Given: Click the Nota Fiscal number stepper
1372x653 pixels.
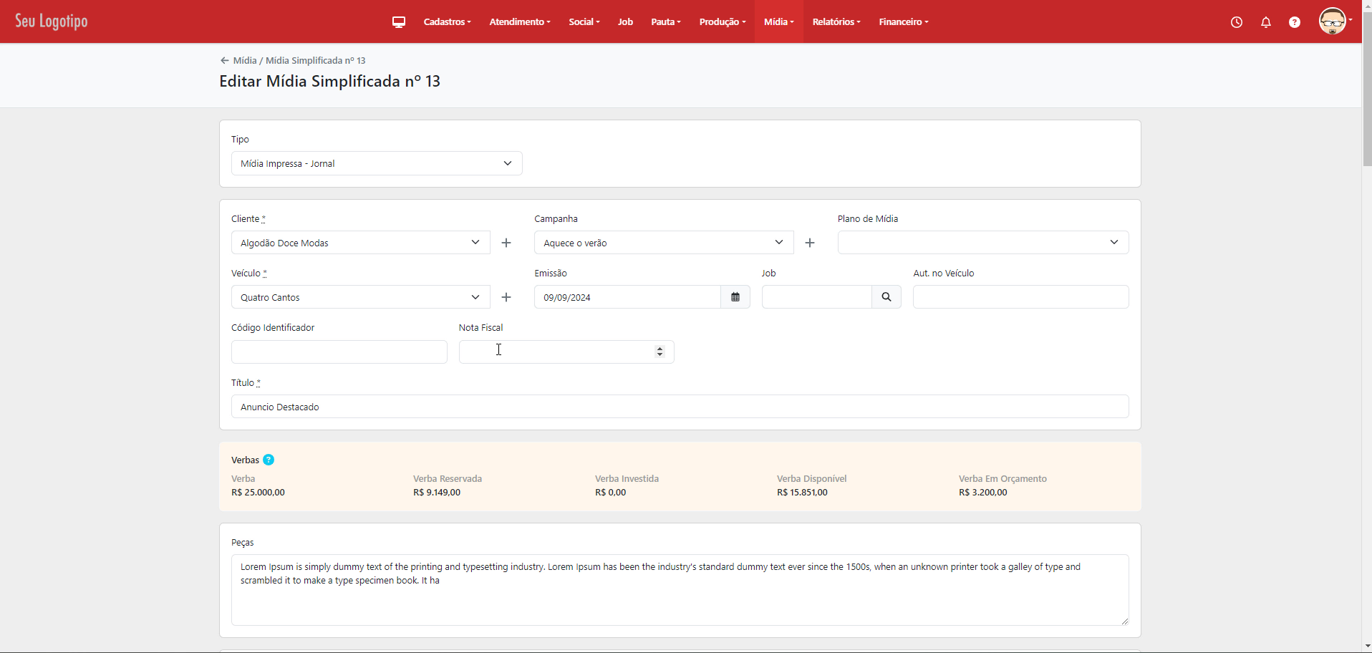Looking at the screenshot, I should (660, 352).
